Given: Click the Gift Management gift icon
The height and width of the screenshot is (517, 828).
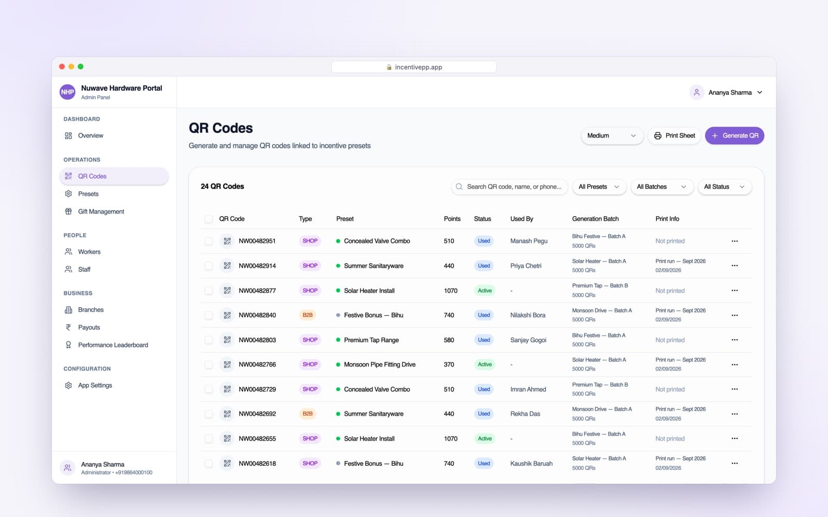Looking at the screenshot, I should (x=68, y=211).
